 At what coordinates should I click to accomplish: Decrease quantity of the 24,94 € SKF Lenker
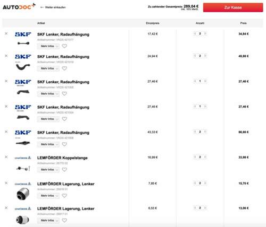click(x=195, y=56)
